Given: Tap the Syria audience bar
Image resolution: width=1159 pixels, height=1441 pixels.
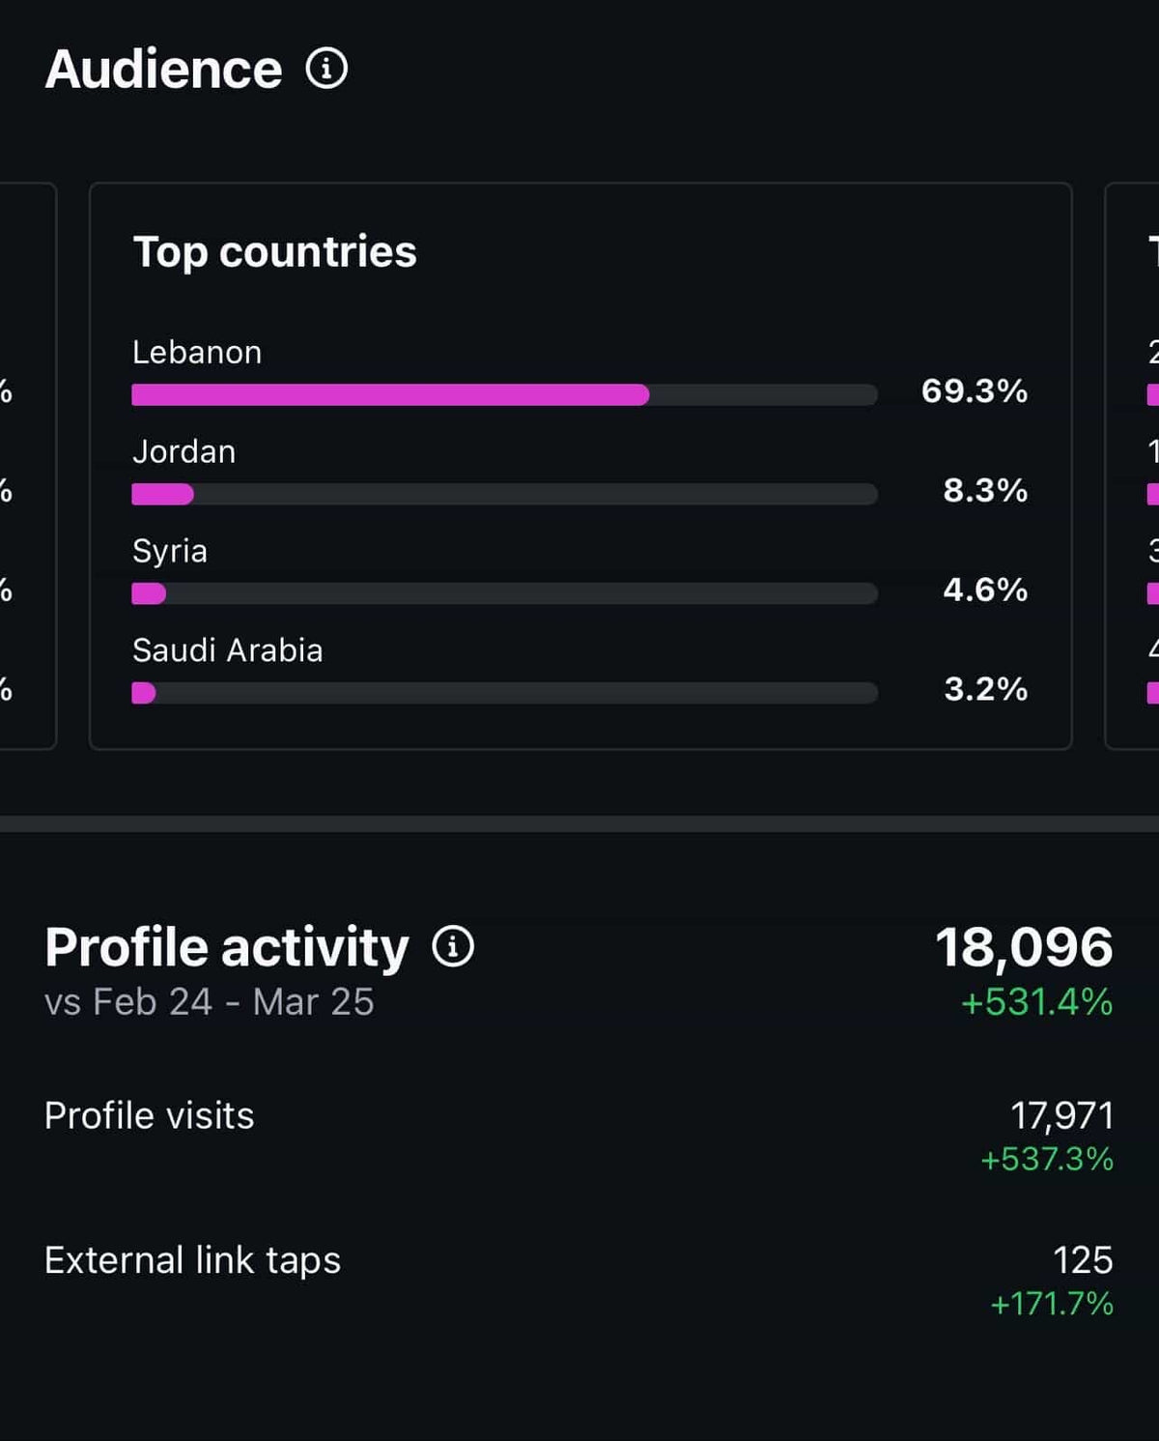Looking at the screenshot, I should pyautogui.click(x=504, y=593).
